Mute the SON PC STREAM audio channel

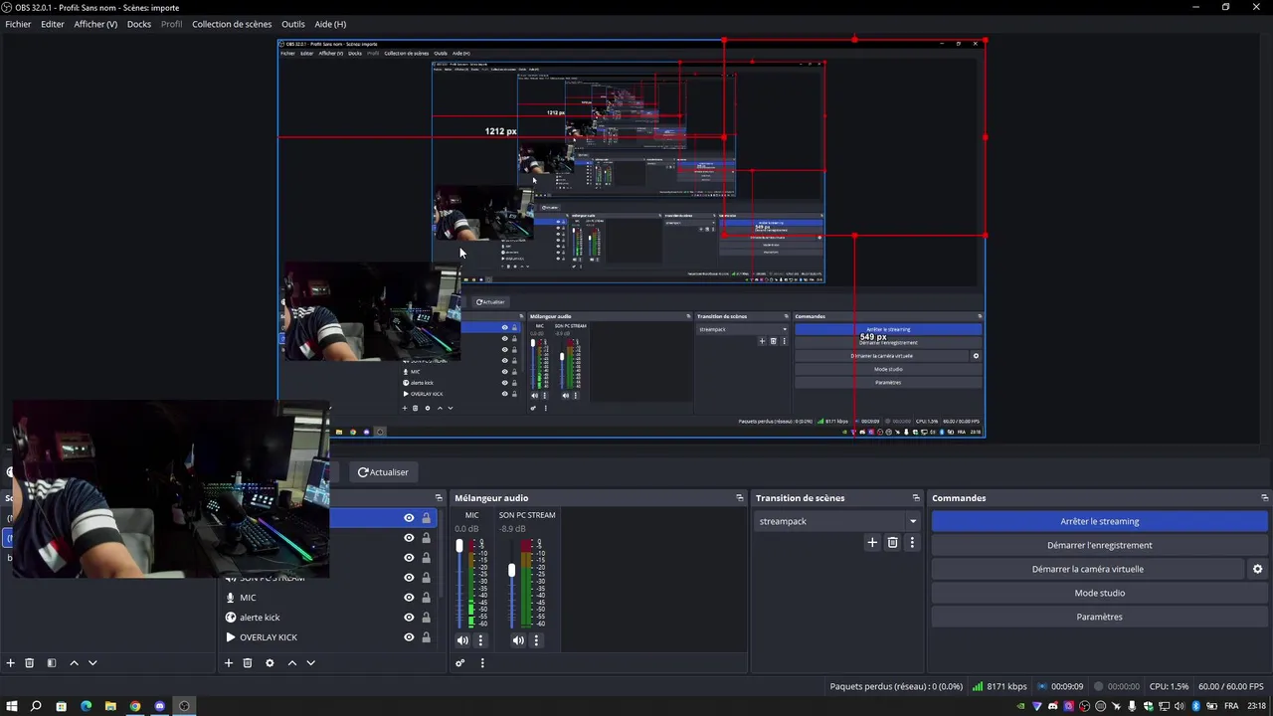tap(518, 640)
